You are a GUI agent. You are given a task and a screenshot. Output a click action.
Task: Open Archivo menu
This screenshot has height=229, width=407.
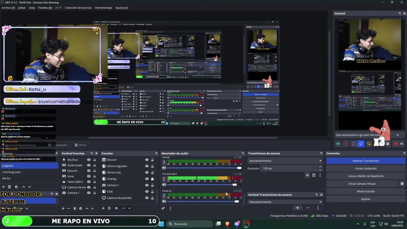click(x=8, y=8)
